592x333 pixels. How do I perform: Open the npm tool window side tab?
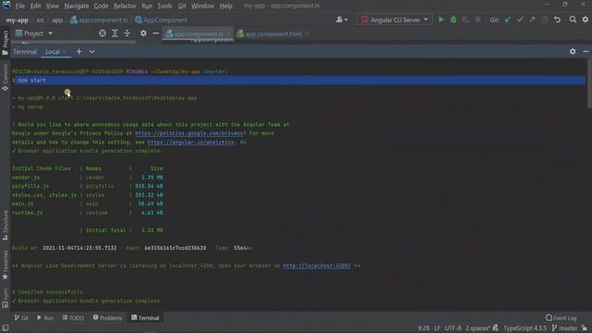[5, 298]
